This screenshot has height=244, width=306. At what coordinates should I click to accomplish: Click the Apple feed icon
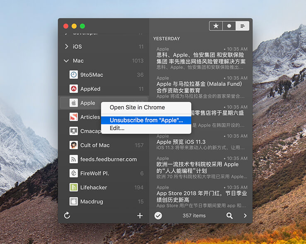coord(74,103)
